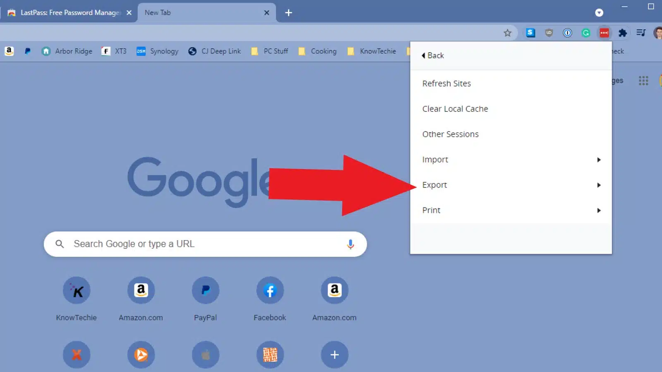Open the tab search dropdown arrow

pyautogui.click(x=600, y=12)
